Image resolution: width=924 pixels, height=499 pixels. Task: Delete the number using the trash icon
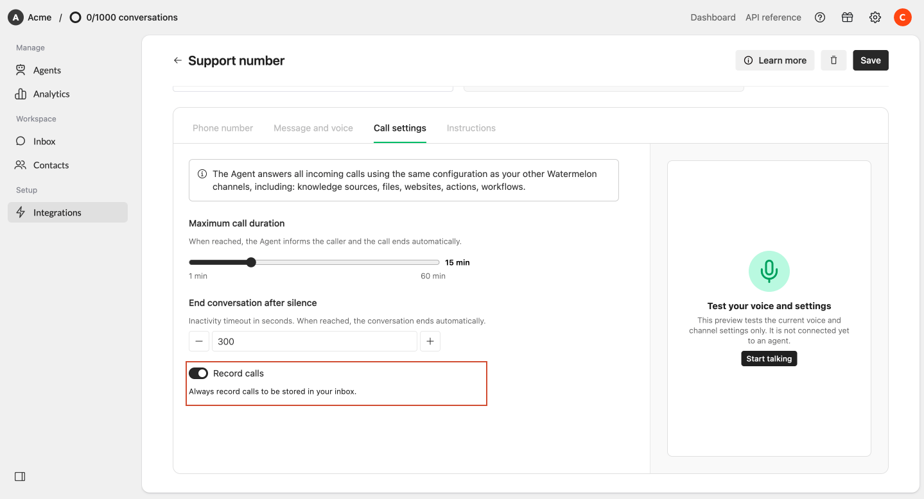click(x=833, y=60)
